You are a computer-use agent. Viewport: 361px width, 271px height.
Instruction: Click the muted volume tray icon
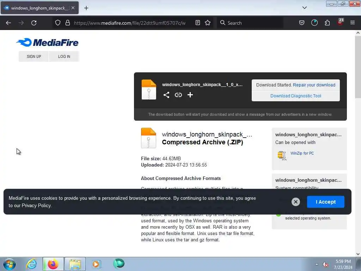point(325,265)
